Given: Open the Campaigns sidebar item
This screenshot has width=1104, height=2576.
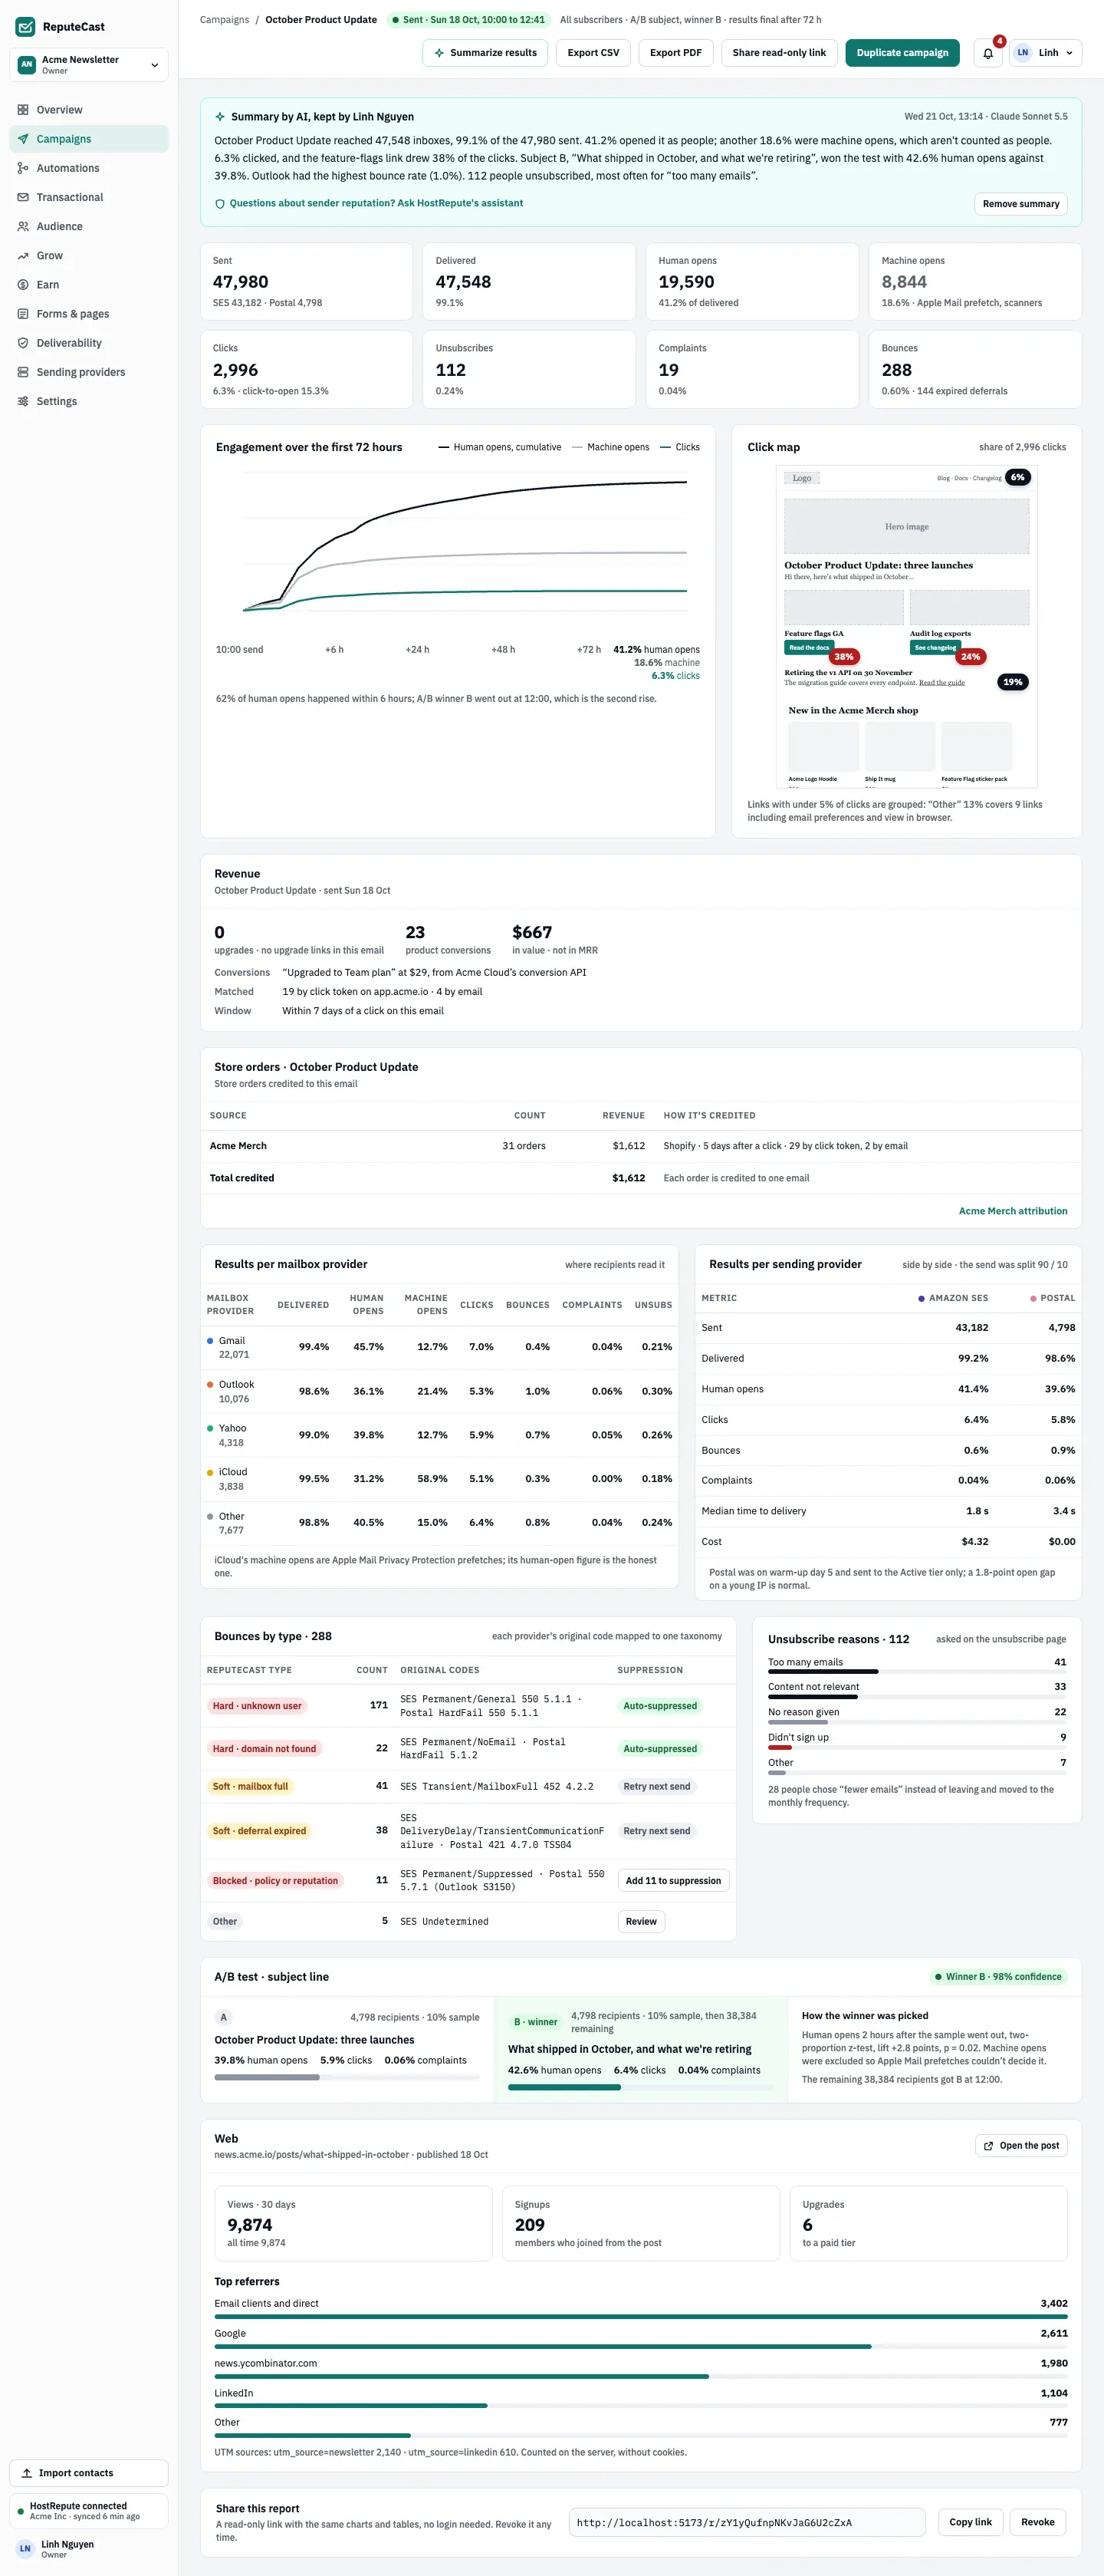Looking at the screenshot, I should coord(89,139).
